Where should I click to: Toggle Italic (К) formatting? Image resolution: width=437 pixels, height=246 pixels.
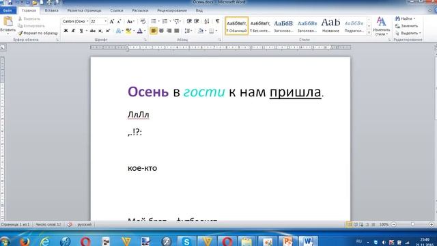click(x=73, y=31)
